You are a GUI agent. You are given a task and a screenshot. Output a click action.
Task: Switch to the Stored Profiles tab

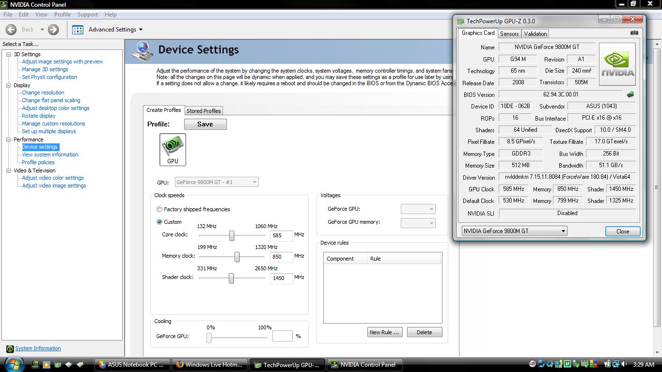(x=204, y=111)
